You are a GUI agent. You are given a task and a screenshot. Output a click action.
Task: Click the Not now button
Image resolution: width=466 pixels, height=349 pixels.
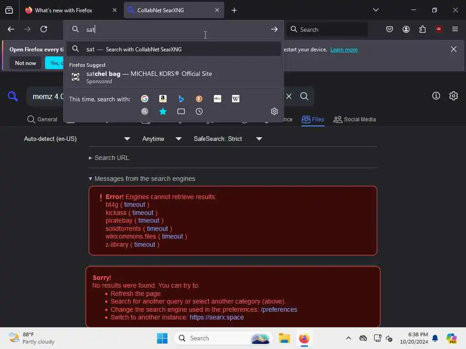click(25, 63)
